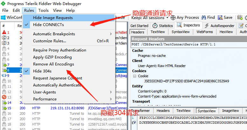The width and height of the screenshot is (247, 130).
Task: Switch to response ImageView tab
Action: coord(230,111)
